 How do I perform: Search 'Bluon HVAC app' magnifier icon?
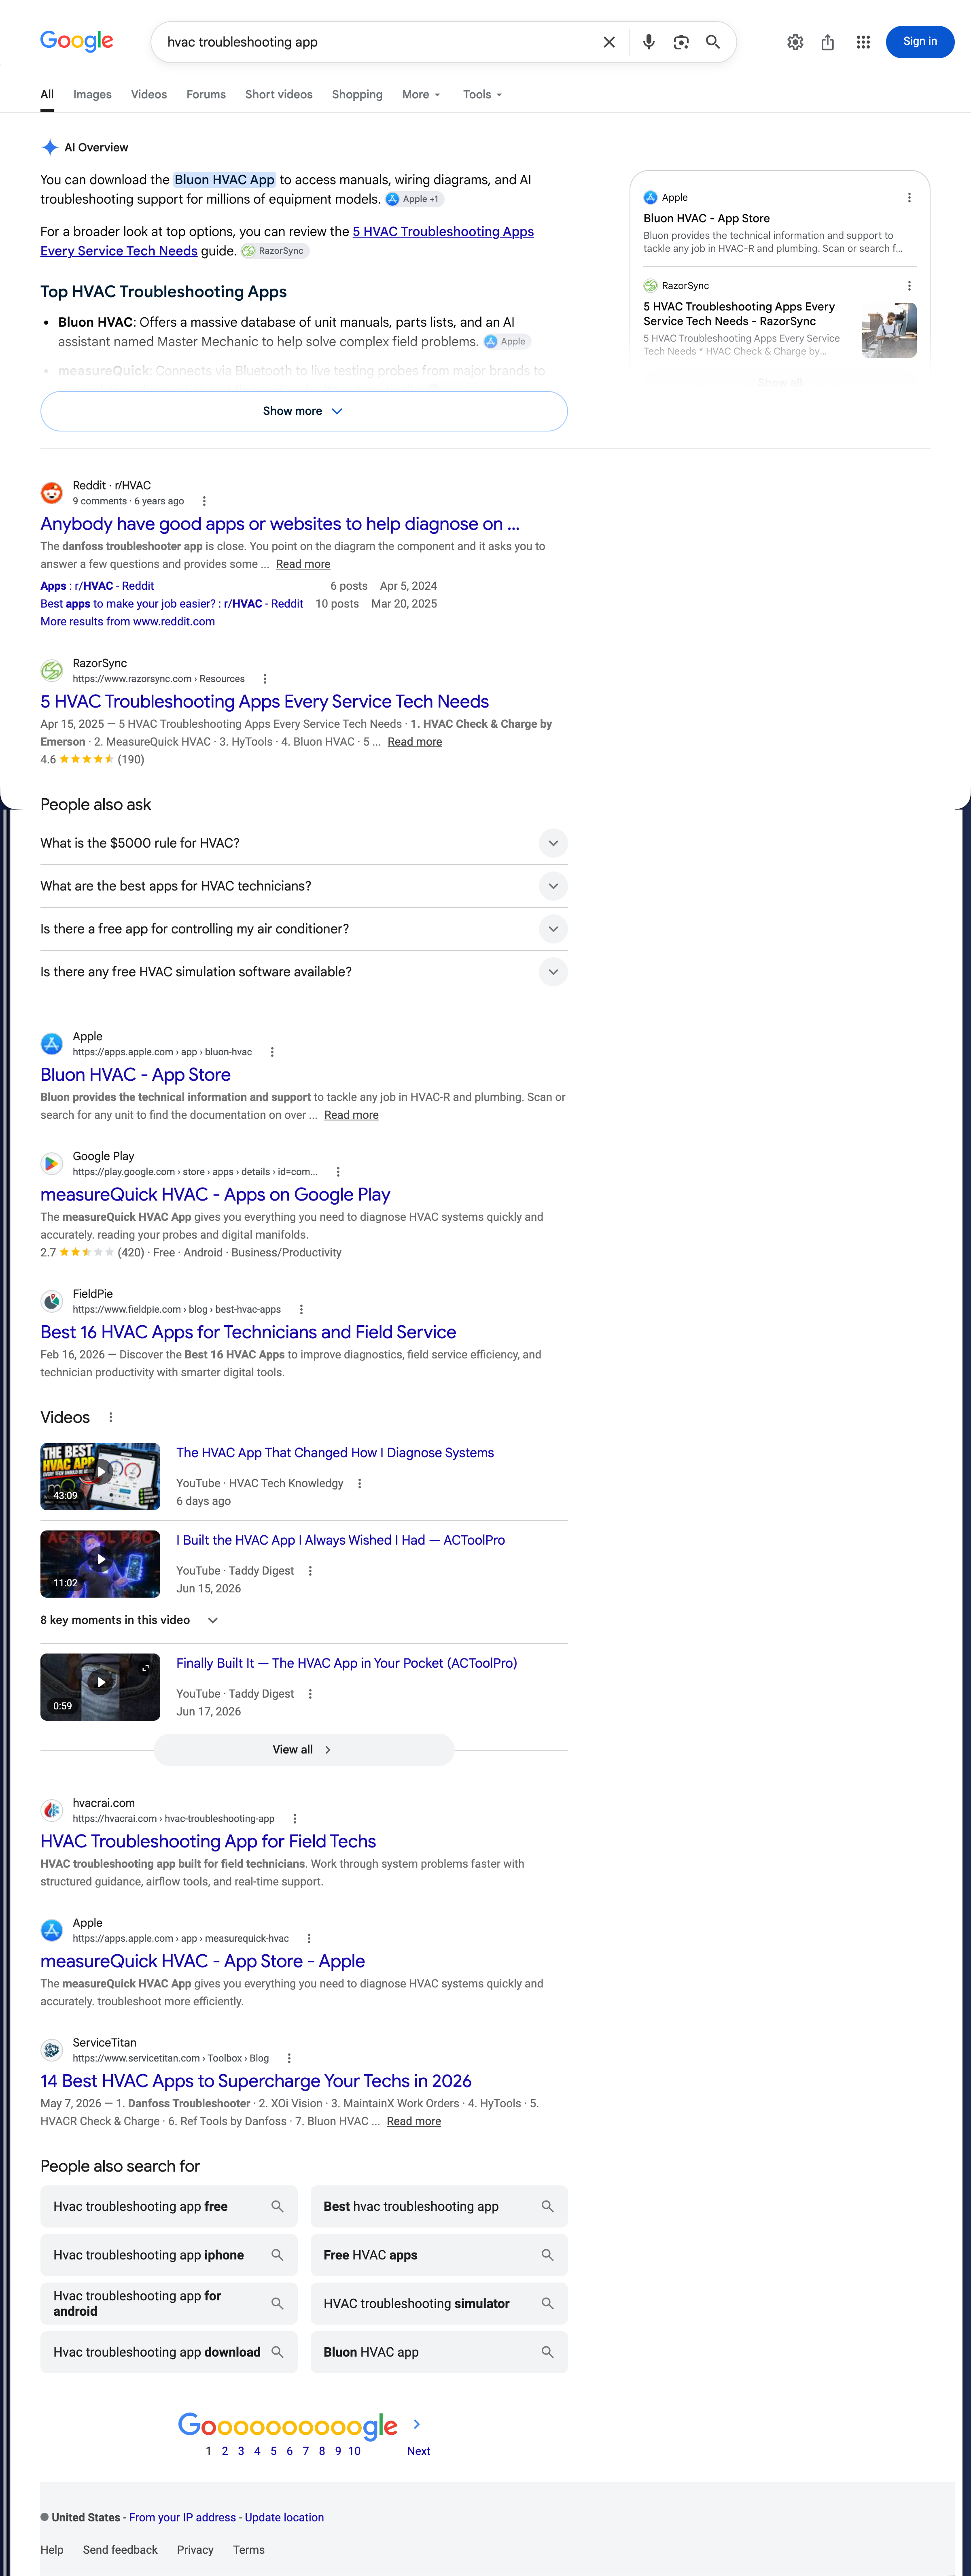547,2352
